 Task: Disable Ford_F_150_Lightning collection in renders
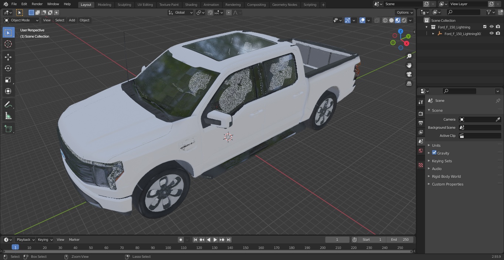coord(498,27)
